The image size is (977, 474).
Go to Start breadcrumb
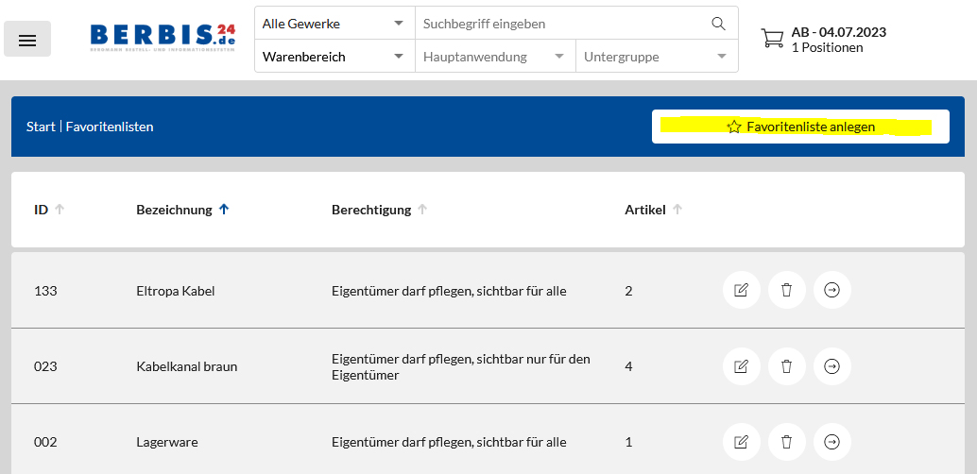tap(41, 127)
